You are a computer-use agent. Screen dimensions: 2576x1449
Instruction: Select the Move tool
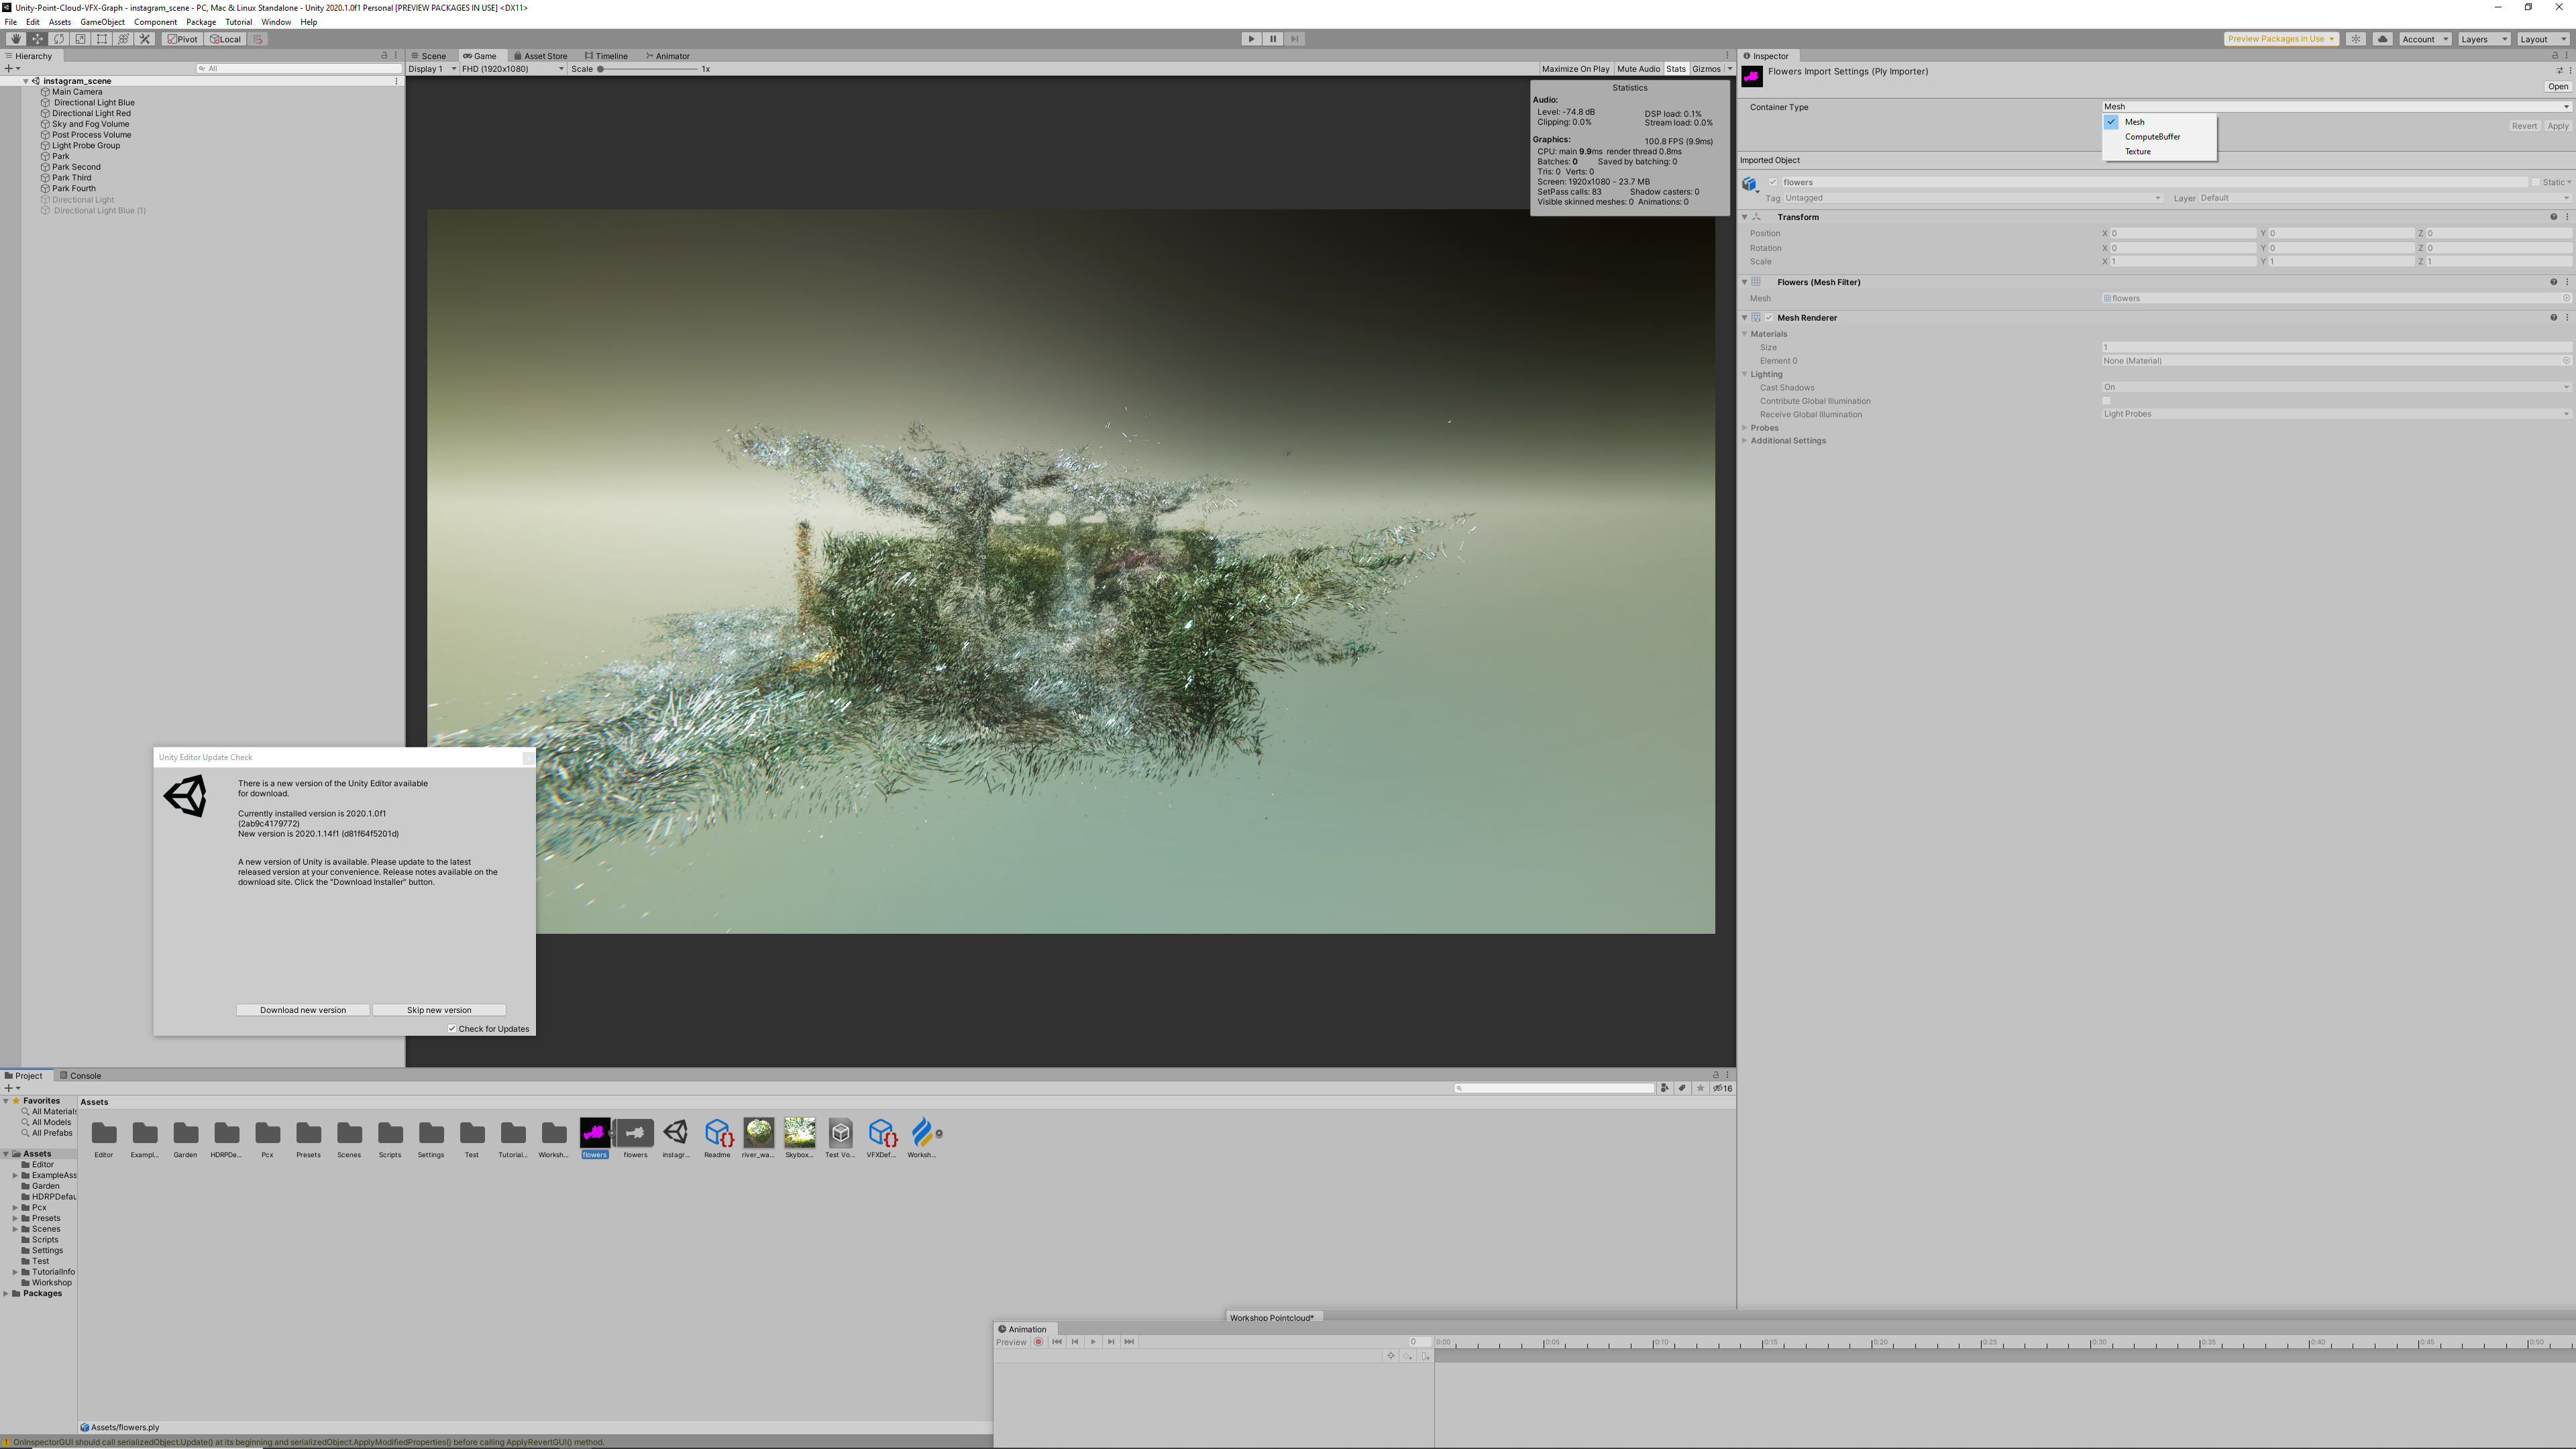[x=37, y=39]
